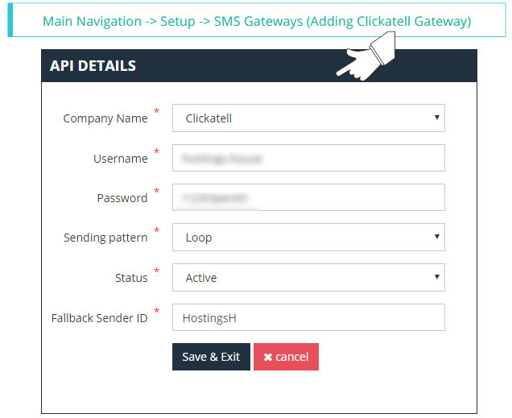Click the Fallback Sender ID label
This screenshot has width=512, height=418.
pos(99,318)
